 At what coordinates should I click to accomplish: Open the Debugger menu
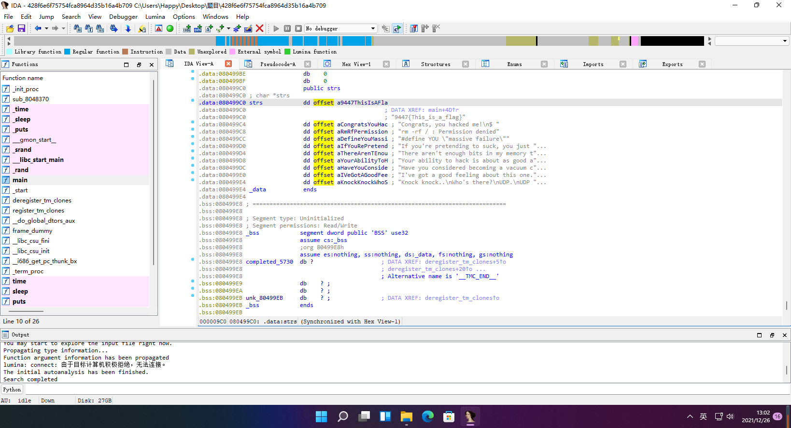(x=123, y=16)
